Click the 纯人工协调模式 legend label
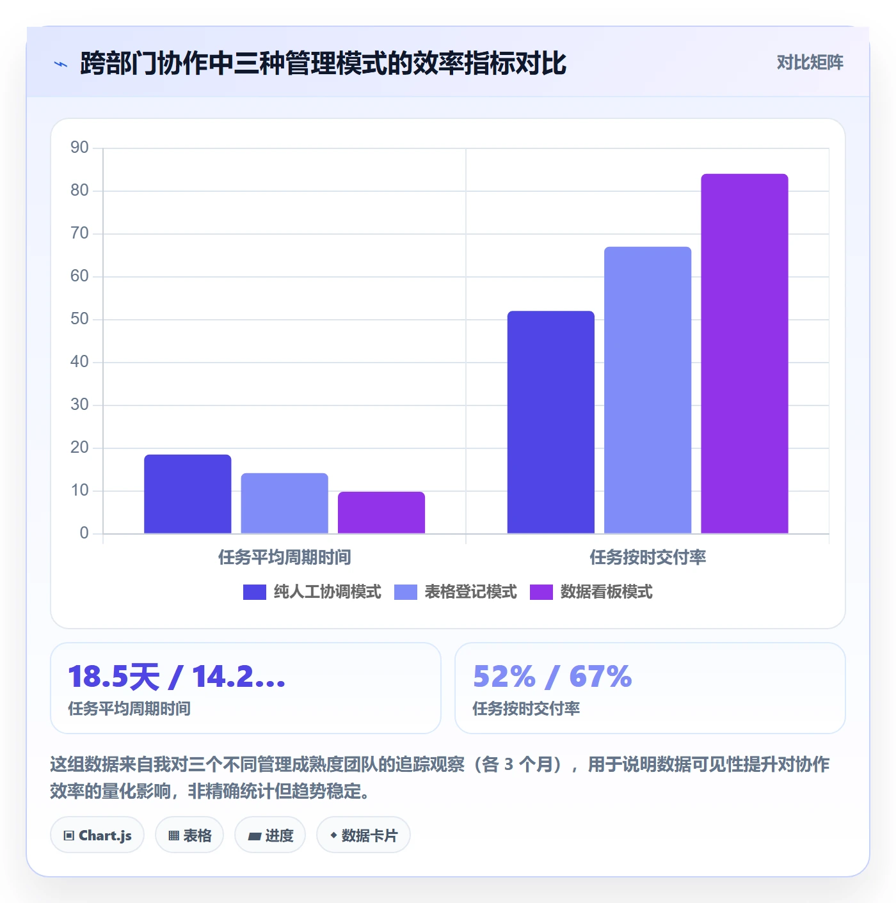This screenshot has width=896, height=903. point(327,592)
